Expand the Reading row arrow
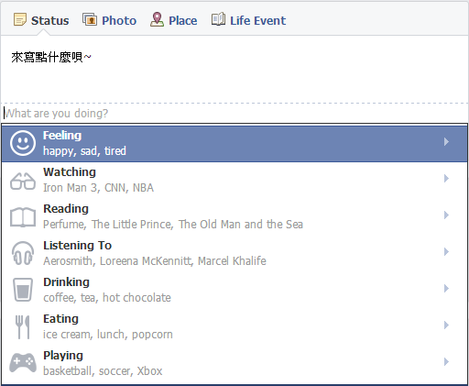This screenshot has height=386, width=469. (446, 215)
